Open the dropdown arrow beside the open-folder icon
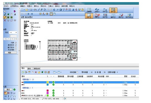Screen dimensions: 151x103 (x=29, y=10)
